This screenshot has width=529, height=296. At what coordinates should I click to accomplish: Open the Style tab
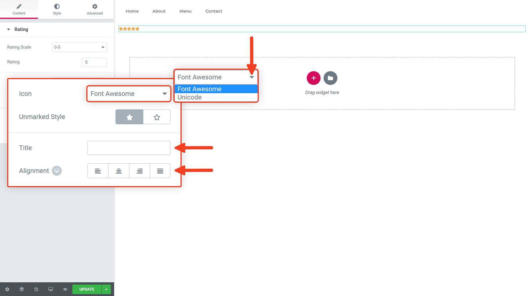point(57,9)
